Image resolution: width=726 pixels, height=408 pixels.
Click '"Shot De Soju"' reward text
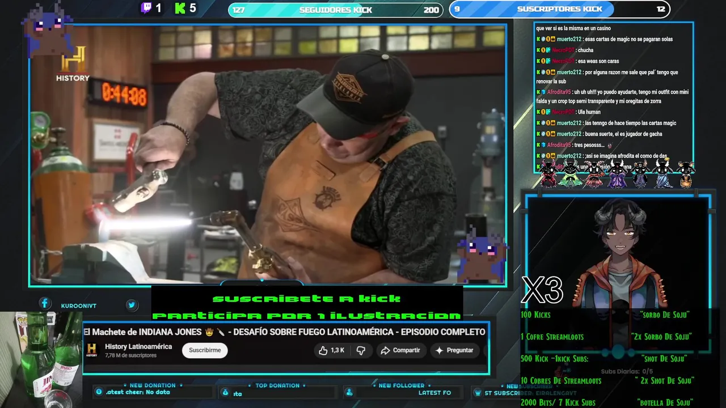664,359
